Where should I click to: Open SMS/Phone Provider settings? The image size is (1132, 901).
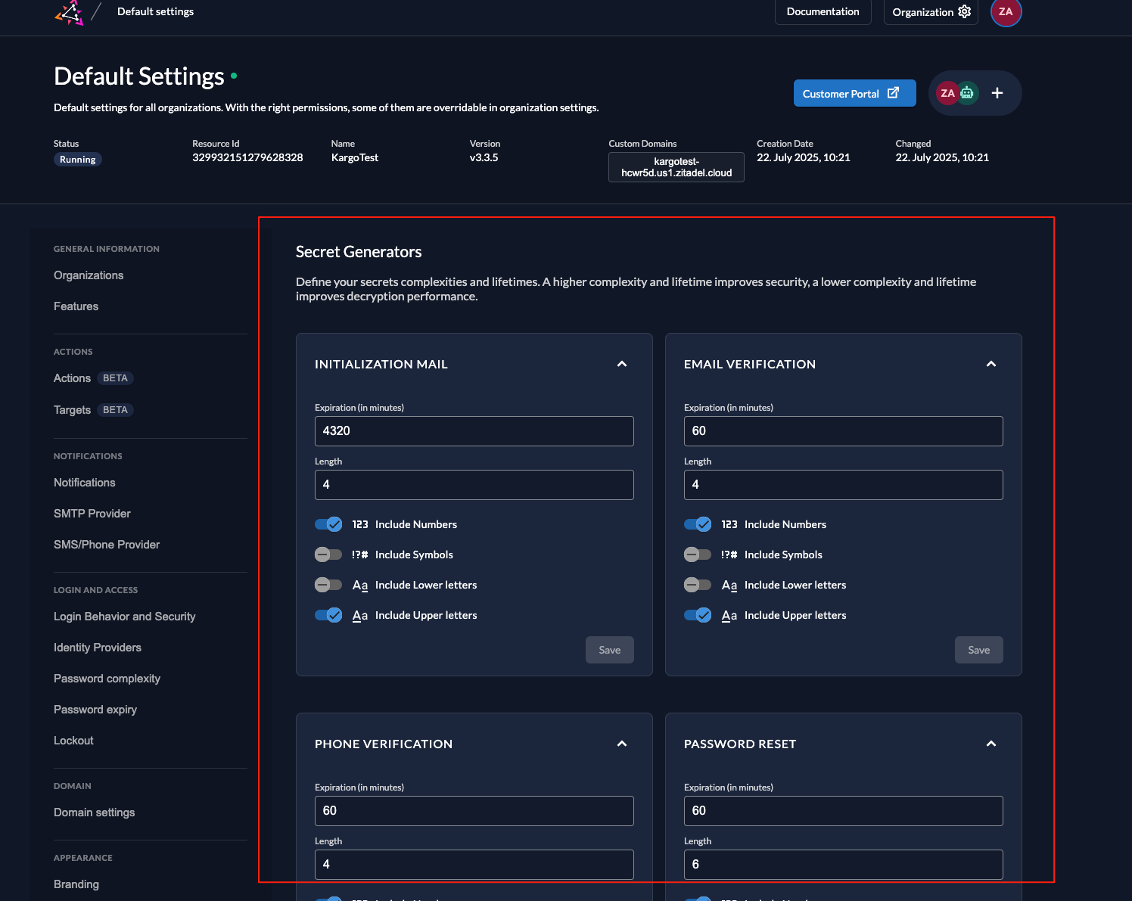point(107,545)
